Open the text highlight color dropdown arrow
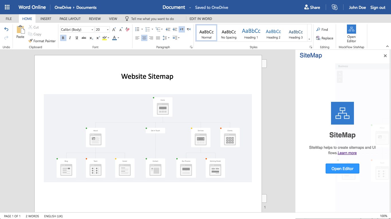Viewport: 391px width, 219px height. pyautogui.click(x=108, y=38)
